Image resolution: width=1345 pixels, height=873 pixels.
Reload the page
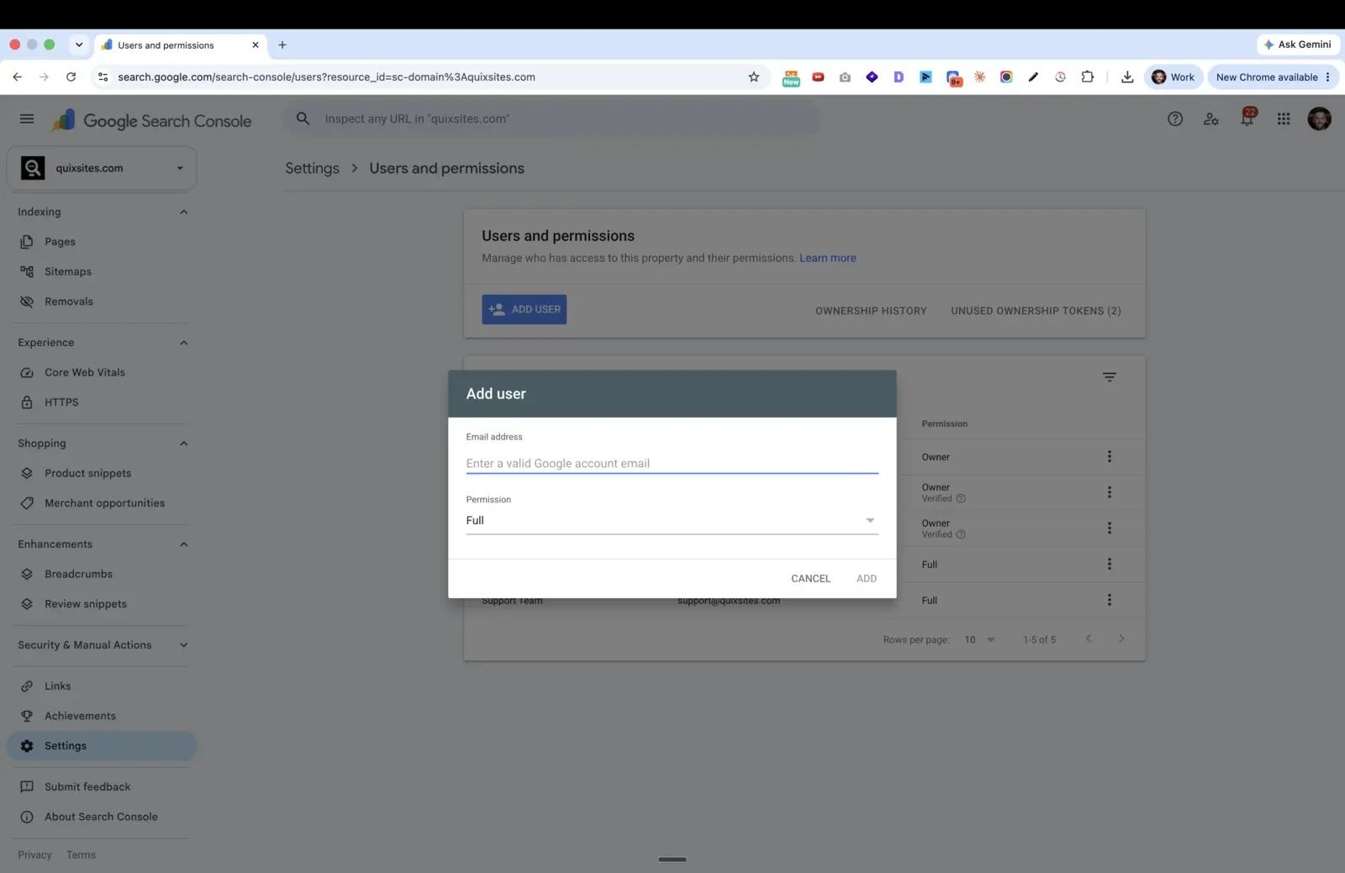(x=71, y=76)
